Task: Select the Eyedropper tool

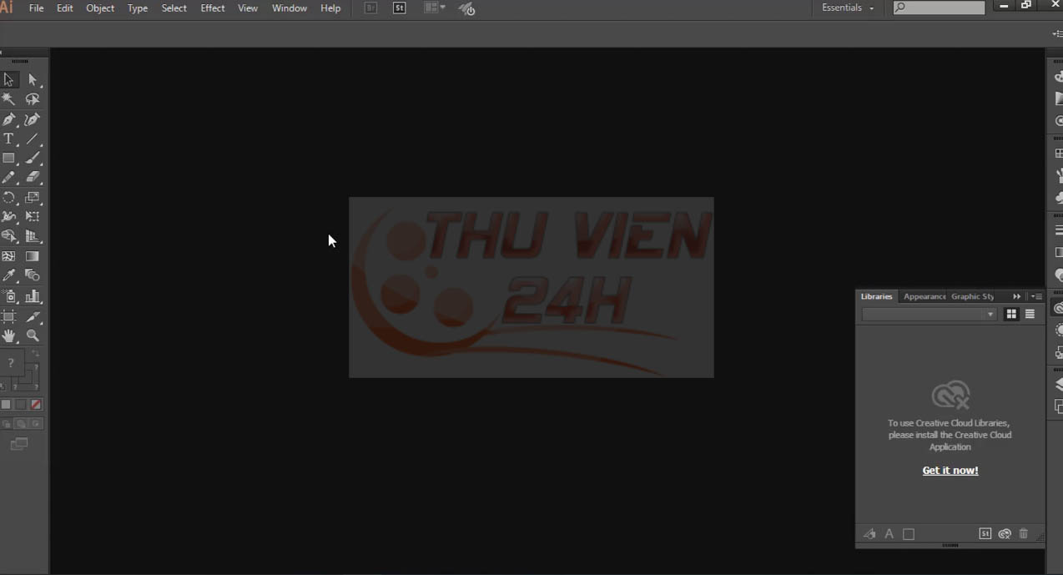Action: click(x=9, y=275)
